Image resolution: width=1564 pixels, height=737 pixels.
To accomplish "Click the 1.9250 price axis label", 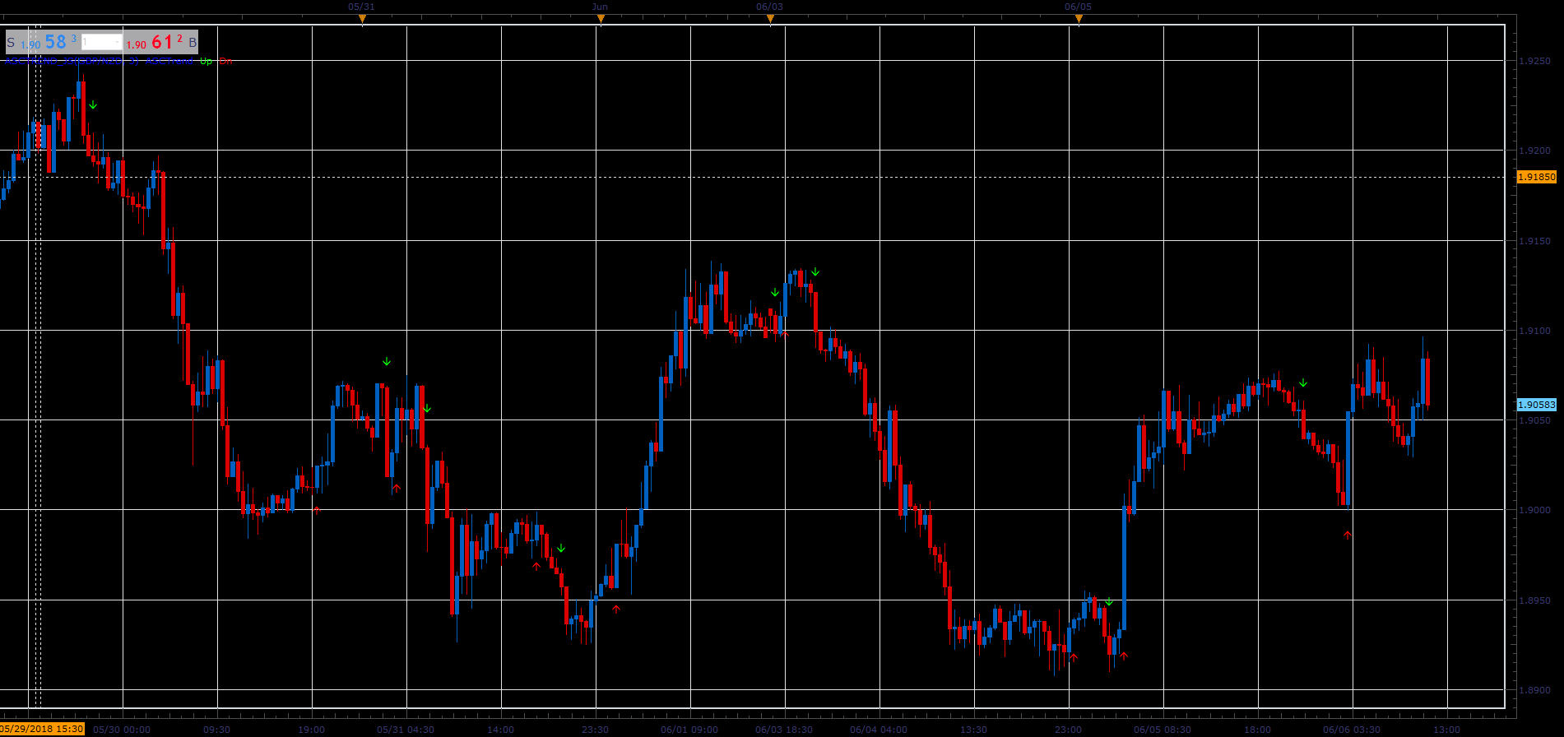I will [x=1534, y=61].
